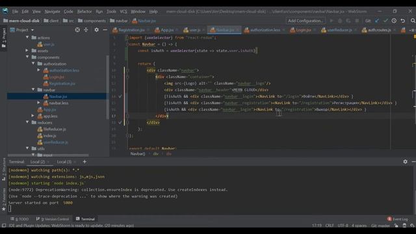This screenshot has height=234, width=416.
Task: Open Project panel settings gear
Action: click(x=96, y=30)
